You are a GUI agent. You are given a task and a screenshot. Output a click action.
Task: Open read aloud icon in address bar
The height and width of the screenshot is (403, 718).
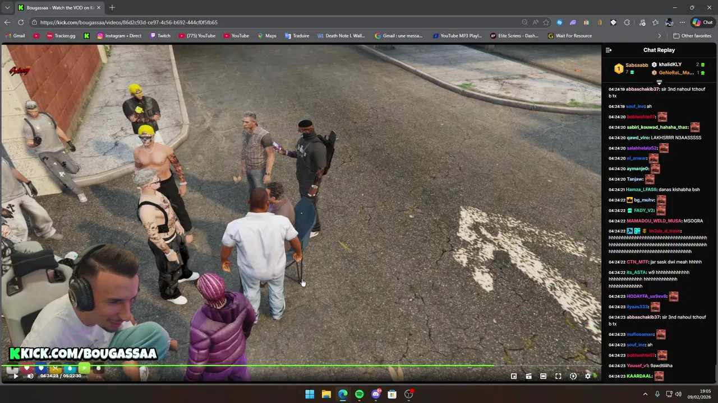point(535,22)
